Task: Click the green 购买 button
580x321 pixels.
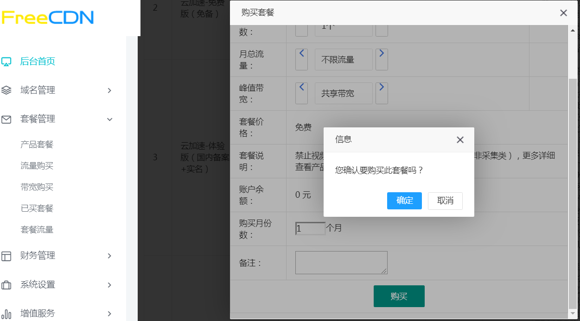Action: tap(399, 296)
